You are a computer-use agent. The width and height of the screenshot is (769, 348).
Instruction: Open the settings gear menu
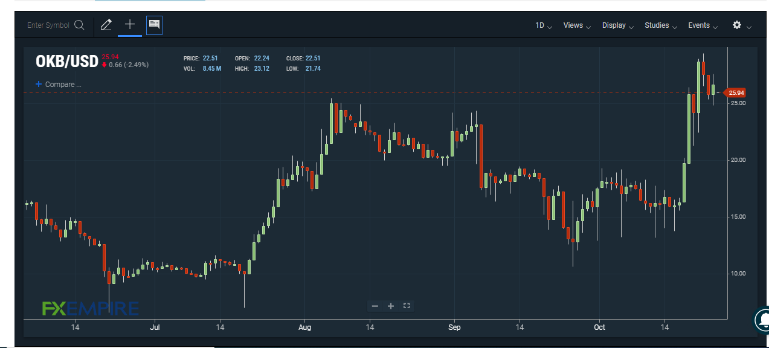point(736,25)
